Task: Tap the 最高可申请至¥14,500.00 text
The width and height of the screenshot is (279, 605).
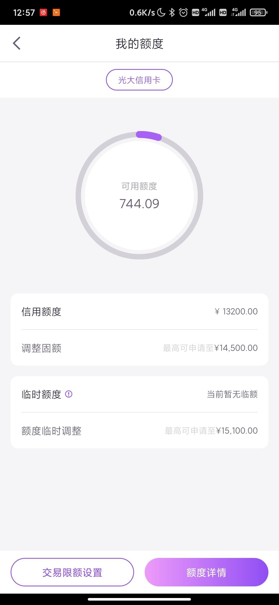Action: pos(210,348)
